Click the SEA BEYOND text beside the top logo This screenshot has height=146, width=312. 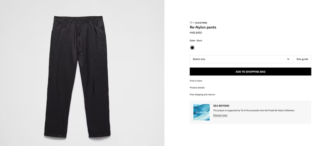(201, 23)
